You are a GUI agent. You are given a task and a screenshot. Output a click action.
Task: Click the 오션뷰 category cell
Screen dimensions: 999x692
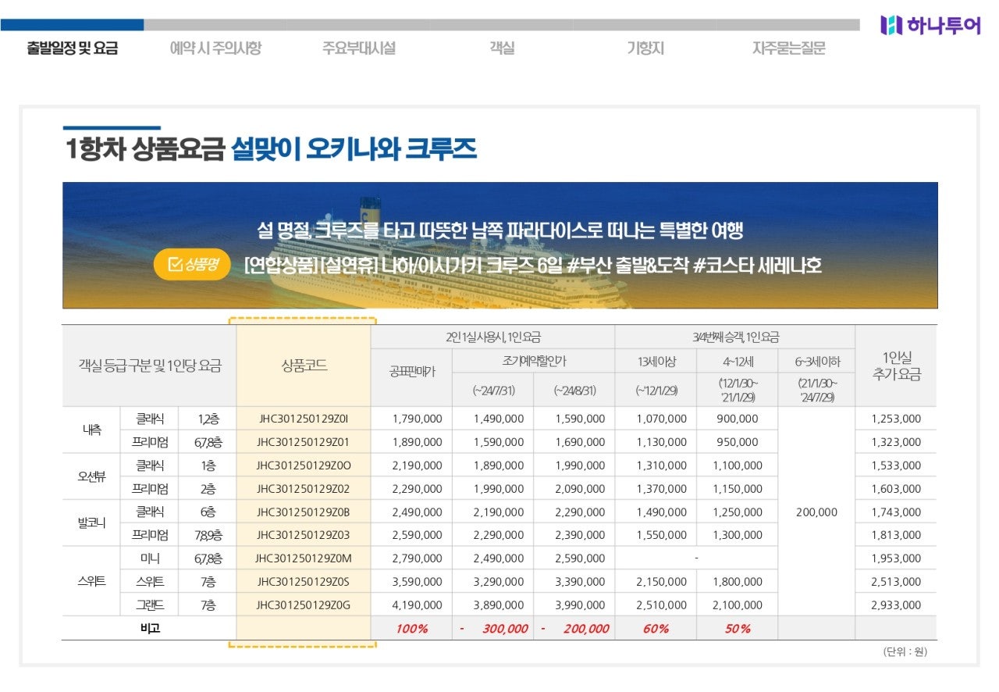(91, 477)
